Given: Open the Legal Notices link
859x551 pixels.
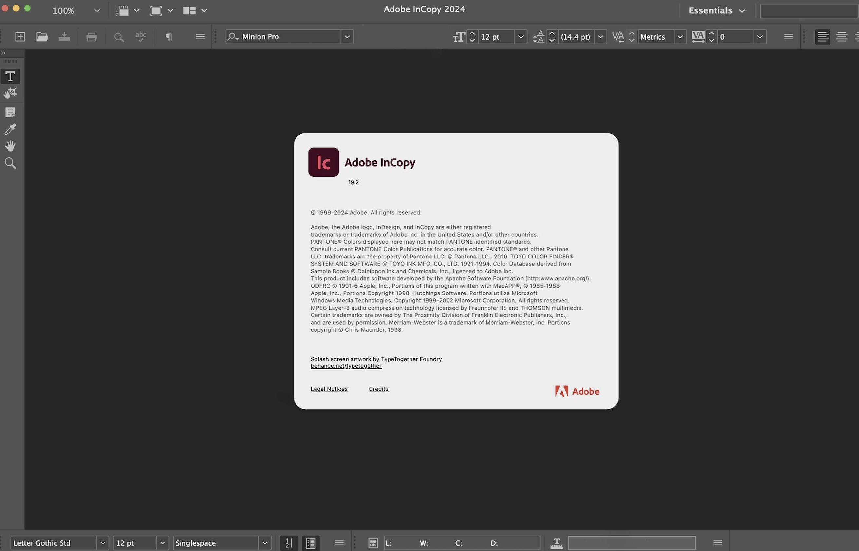Looking at the screenshot, I should [329, 389].
